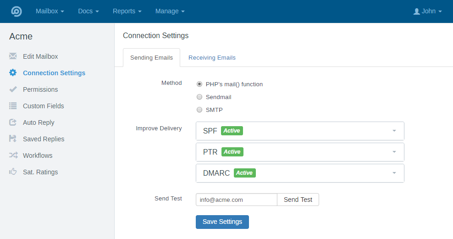Click the user avatar icon next to John
Viewport: 453px width, 239px height.
(416, 11)
